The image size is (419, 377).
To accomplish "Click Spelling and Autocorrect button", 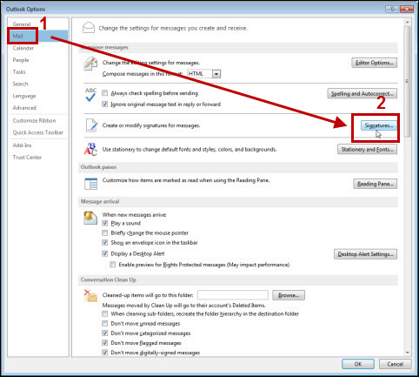I will (362, 94).
